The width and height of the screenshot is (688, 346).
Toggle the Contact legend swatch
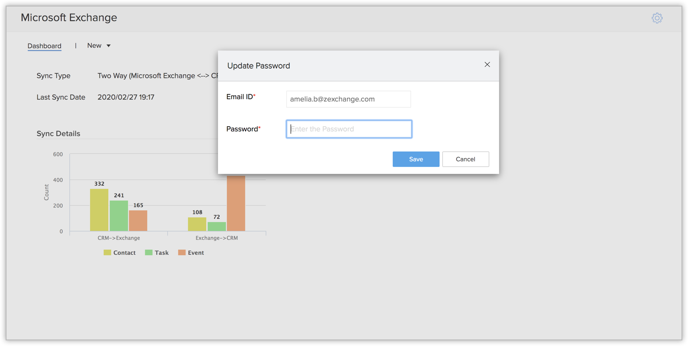click(107, 252)
